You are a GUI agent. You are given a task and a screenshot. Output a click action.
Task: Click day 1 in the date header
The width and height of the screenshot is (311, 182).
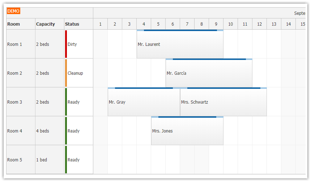(x=100, y=24)
